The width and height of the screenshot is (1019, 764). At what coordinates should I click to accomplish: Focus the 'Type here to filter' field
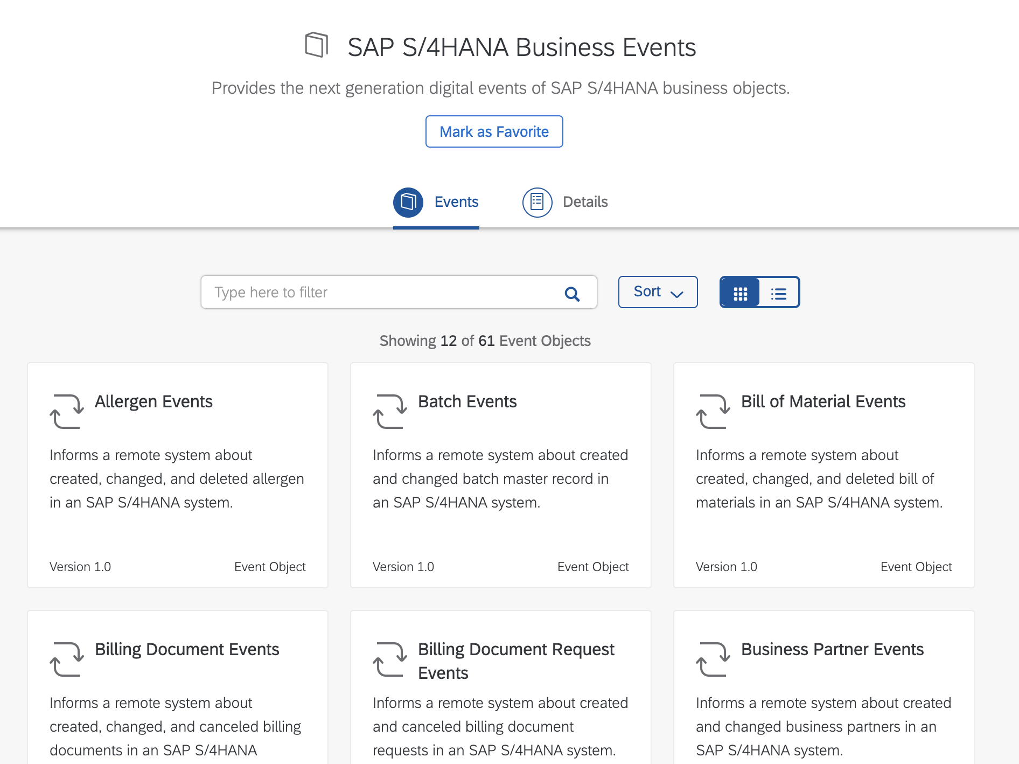tap(399, 292)
